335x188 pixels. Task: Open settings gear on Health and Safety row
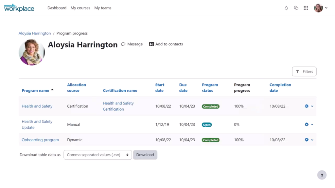(x=306, y=106)
